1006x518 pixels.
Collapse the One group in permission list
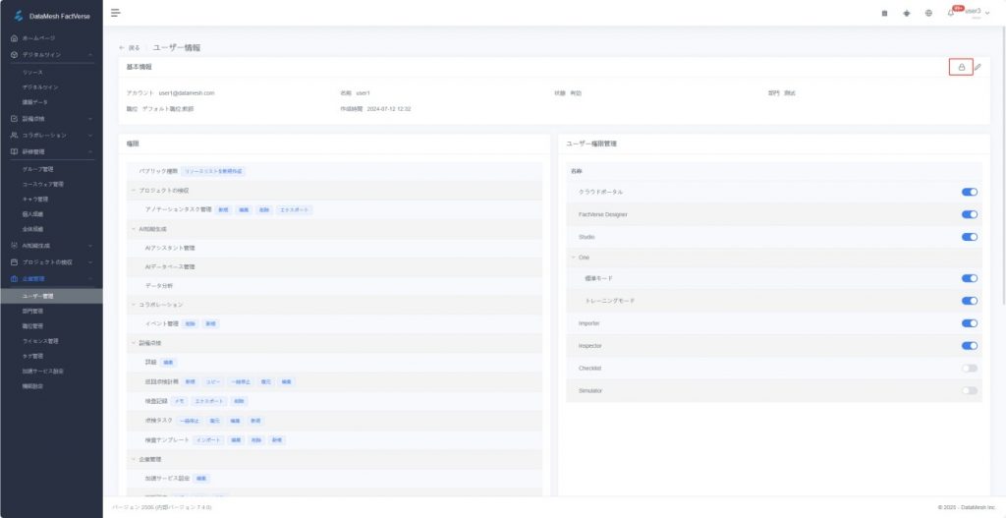[x=573, y=258]
